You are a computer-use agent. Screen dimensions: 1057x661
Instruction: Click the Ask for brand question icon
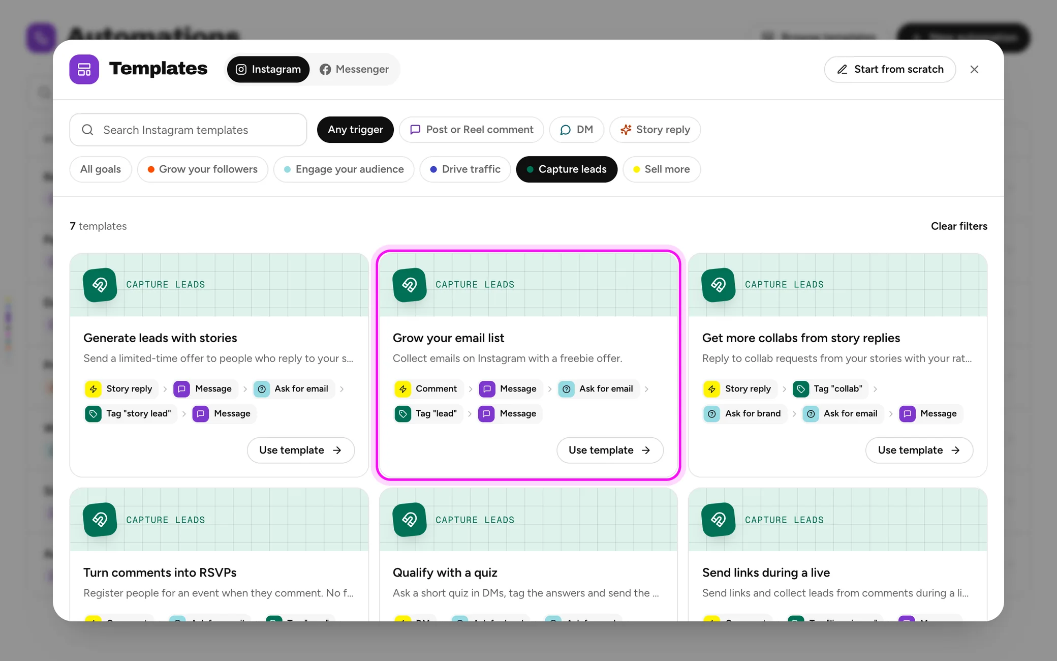point(712,414)
